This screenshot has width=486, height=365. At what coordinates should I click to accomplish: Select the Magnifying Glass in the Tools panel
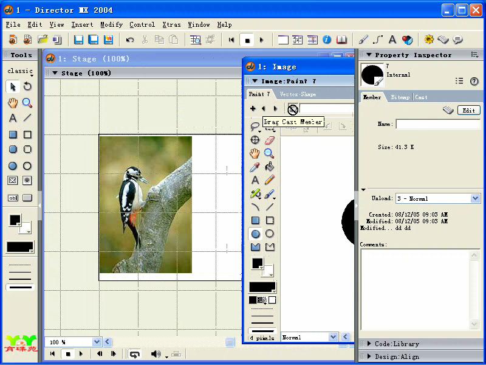[x=27, y=103]
